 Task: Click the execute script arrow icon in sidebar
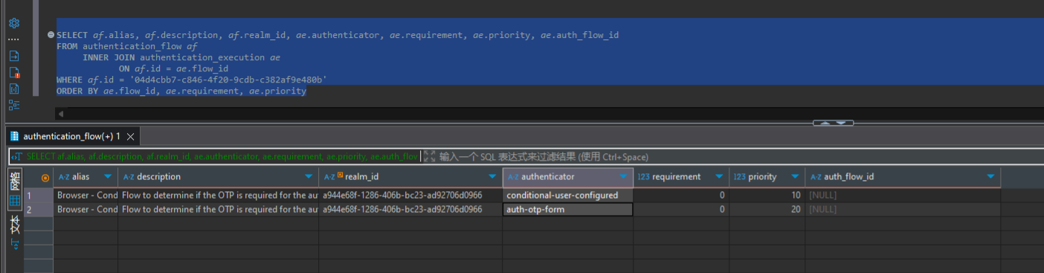point(14,56)
